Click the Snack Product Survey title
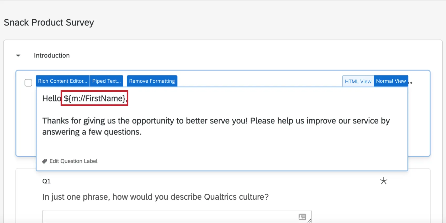The height and width of the screenshot is (223, 446). [x=49, y=23]
